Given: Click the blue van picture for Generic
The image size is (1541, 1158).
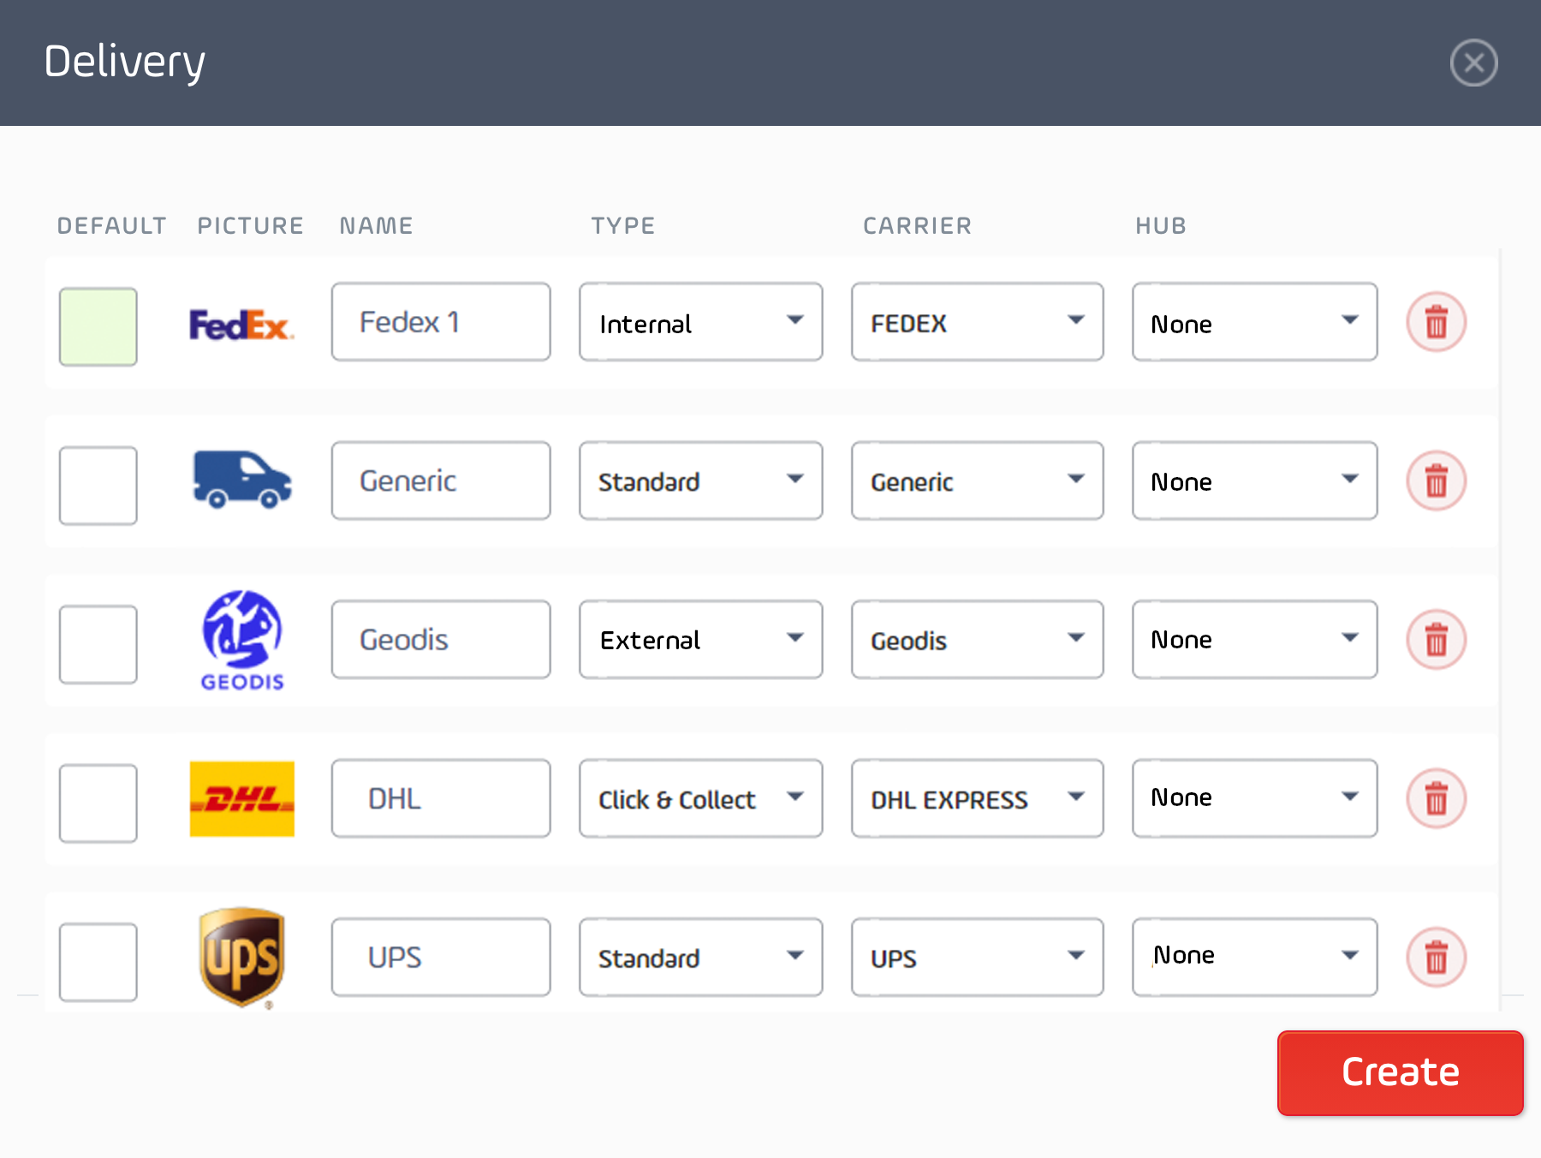Looking at the screenshot, I should [242, 480].
